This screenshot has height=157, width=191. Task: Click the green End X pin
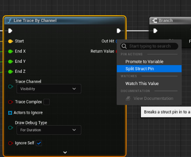pyautogui.click(x=10, y=51)
